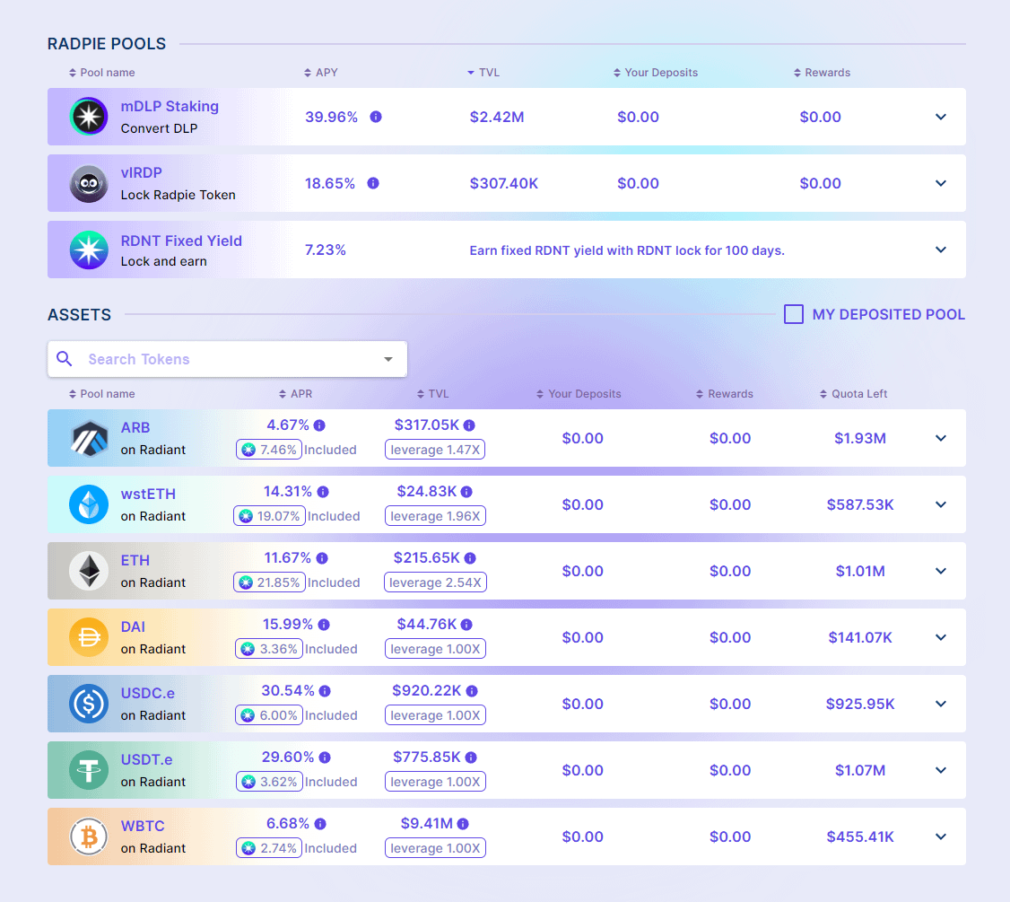Show info for USDT.e 29.60% APR

tap(326, 757)
